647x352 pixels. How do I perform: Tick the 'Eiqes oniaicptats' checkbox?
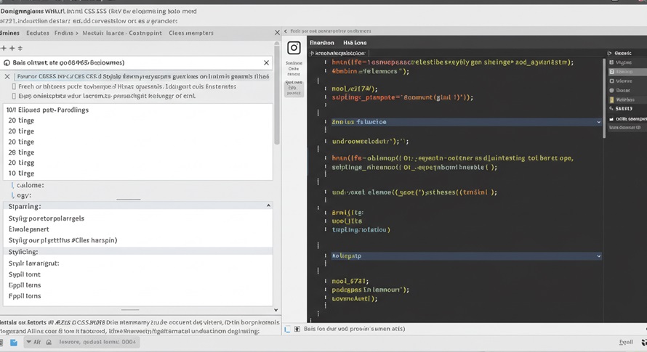click(x=14, y=96)
